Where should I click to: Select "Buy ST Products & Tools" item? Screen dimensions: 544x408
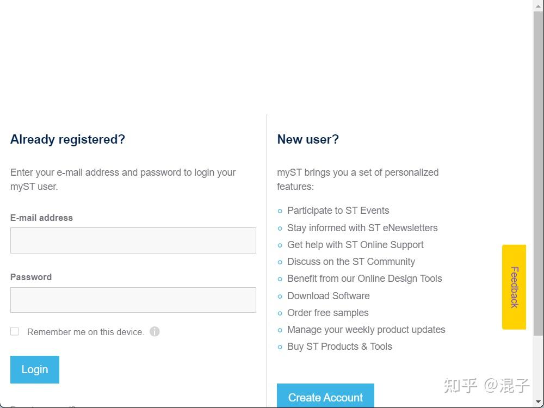pyautogui.click(x=339, y=347)
